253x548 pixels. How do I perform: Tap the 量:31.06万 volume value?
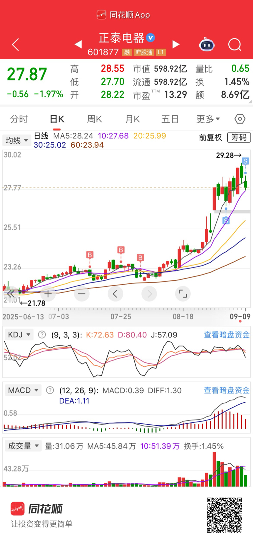click(x=64, y=446)
